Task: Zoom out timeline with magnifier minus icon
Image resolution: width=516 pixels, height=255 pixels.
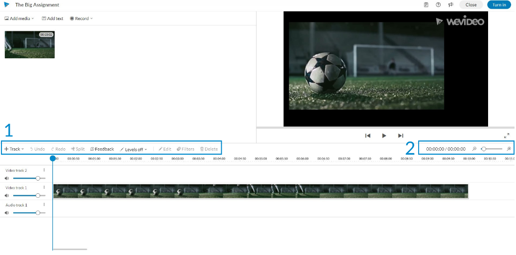Action: coord(474,149)
